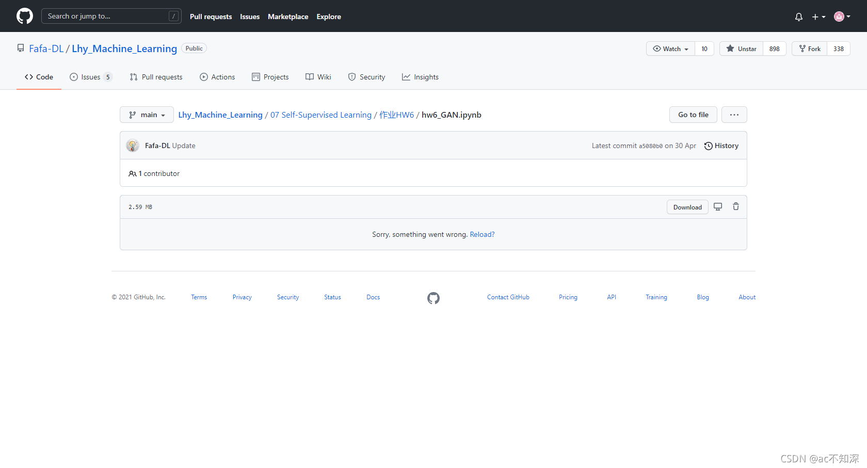Open the GitHub home logo in header
Viewport: 867px width, 468px height.
[25, 16]
